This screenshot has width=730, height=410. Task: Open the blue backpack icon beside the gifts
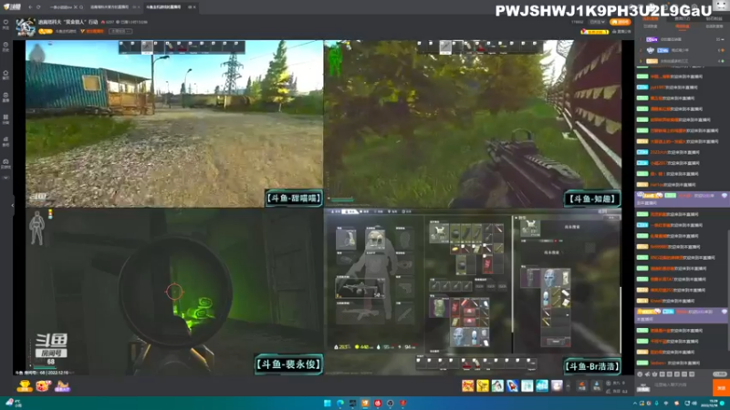click(597, 385)
